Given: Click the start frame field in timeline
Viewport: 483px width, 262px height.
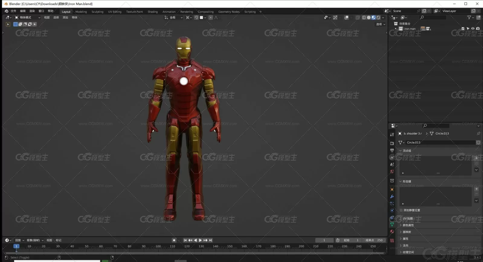Looking at the screenshot, I should [x=352, y=240].
